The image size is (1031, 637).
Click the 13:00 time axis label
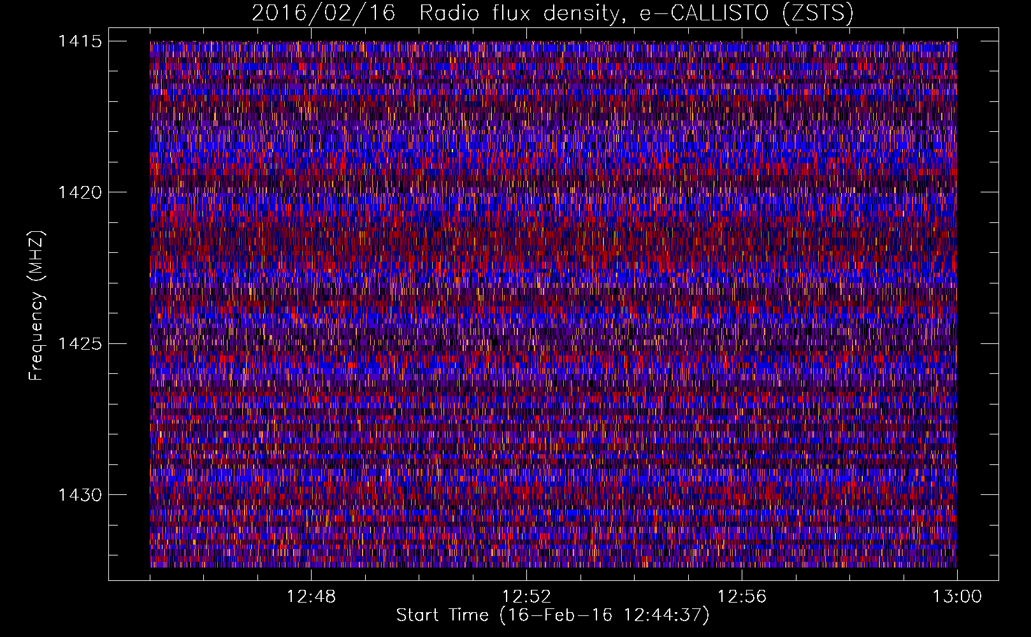[957, 597]
